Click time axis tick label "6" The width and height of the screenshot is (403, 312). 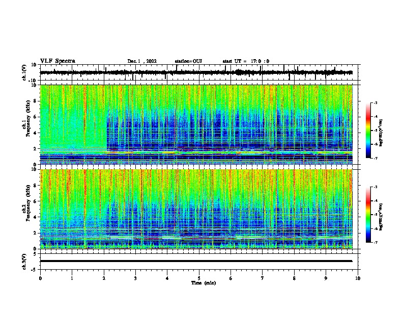(231, 278)
